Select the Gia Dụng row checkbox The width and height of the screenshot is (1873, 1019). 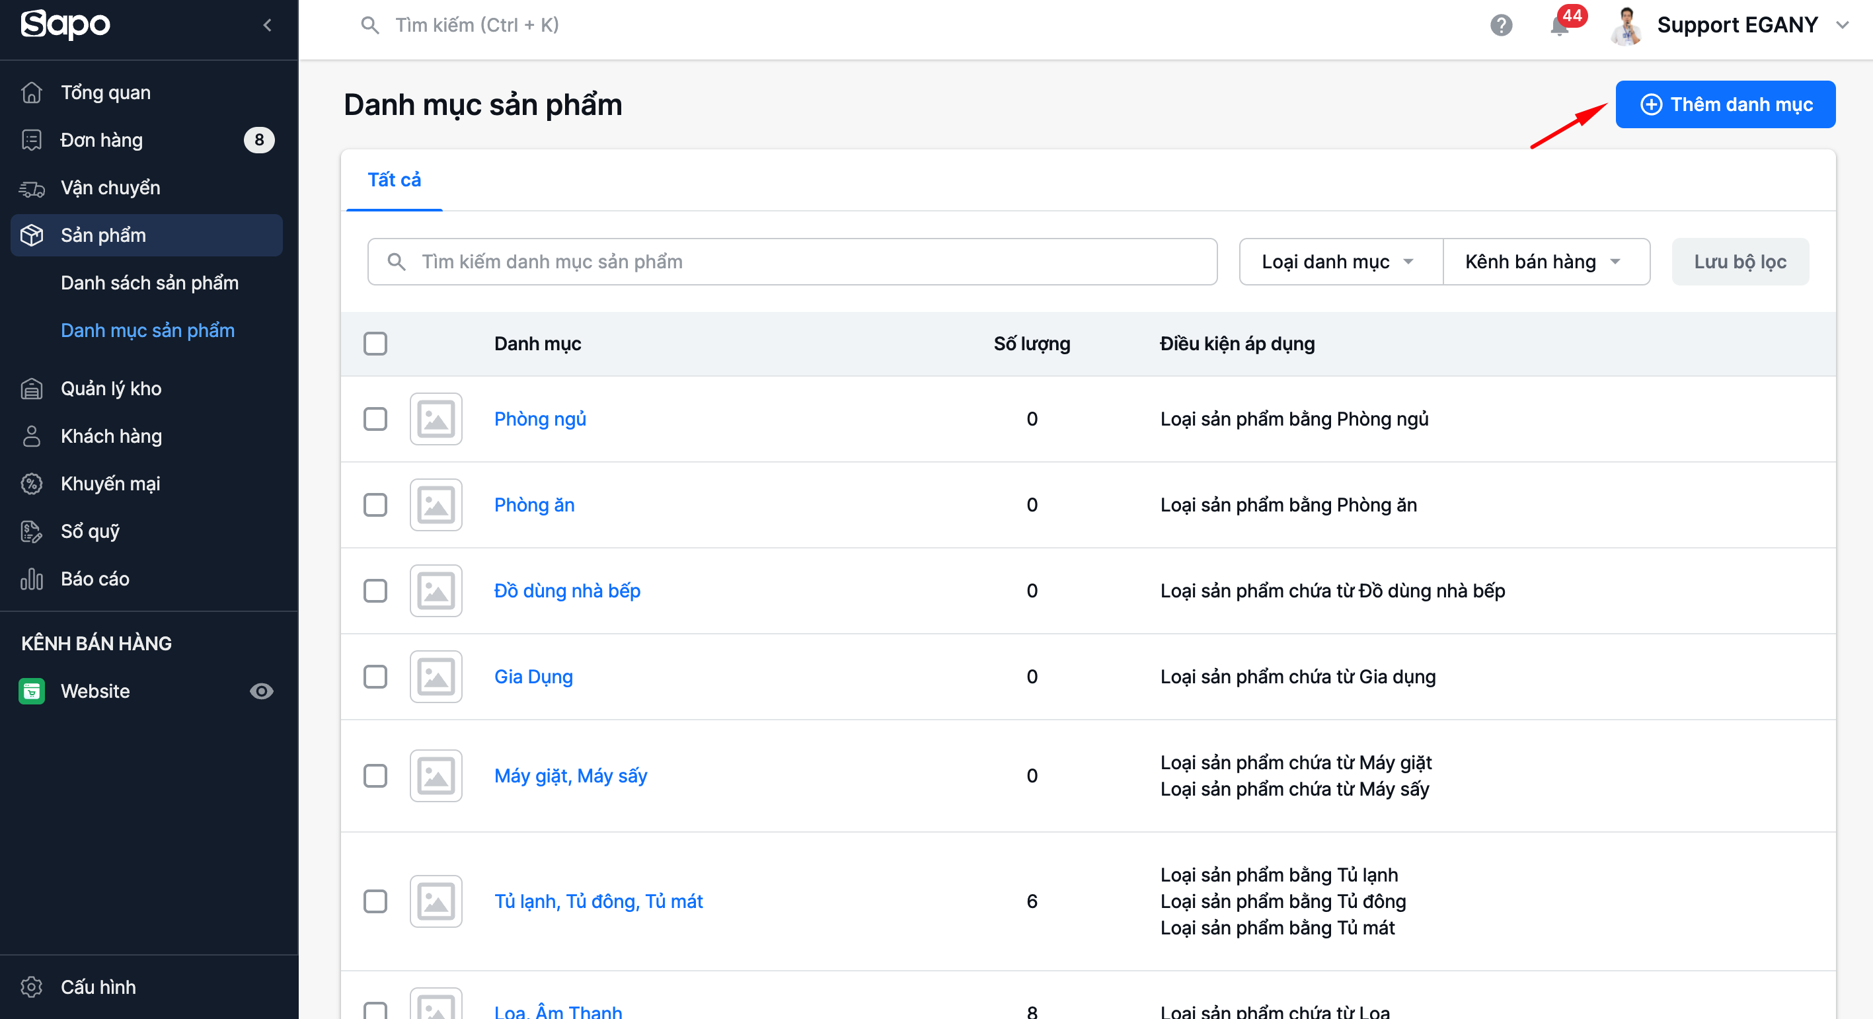pos(375,677)
